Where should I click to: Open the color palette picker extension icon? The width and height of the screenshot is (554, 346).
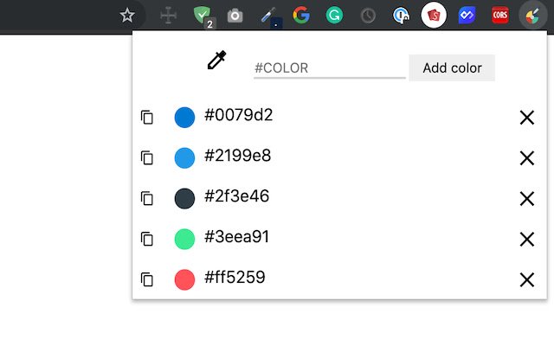click(x=533, y=16)
